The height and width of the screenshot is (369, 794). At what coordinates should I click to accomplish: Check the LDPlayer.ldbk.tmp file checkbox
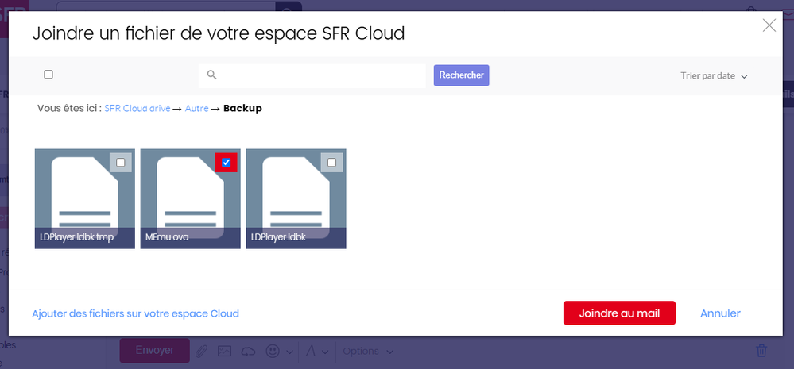click(121, 163)
